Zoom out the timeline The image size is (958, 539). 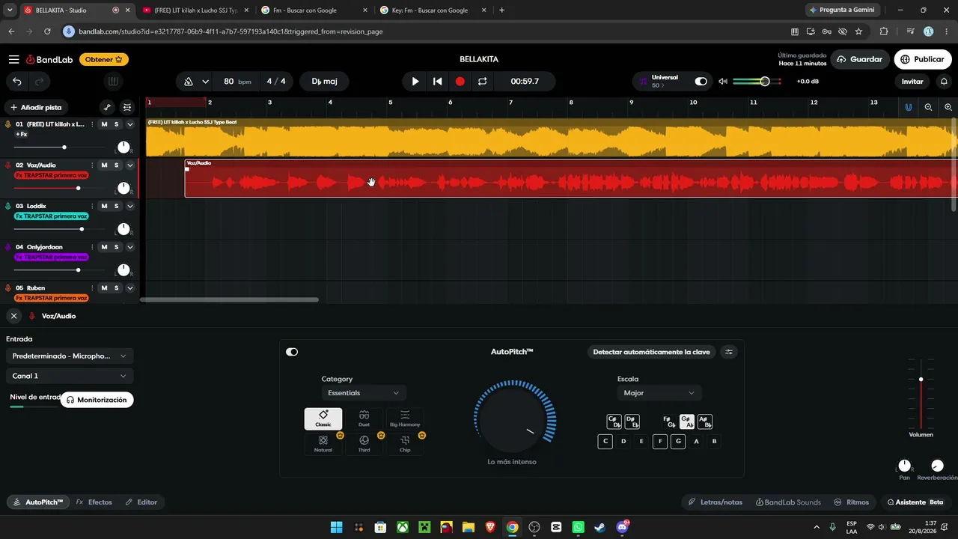(928, 107)
